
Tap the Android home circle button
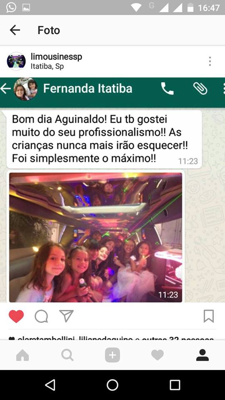point(112,385)
